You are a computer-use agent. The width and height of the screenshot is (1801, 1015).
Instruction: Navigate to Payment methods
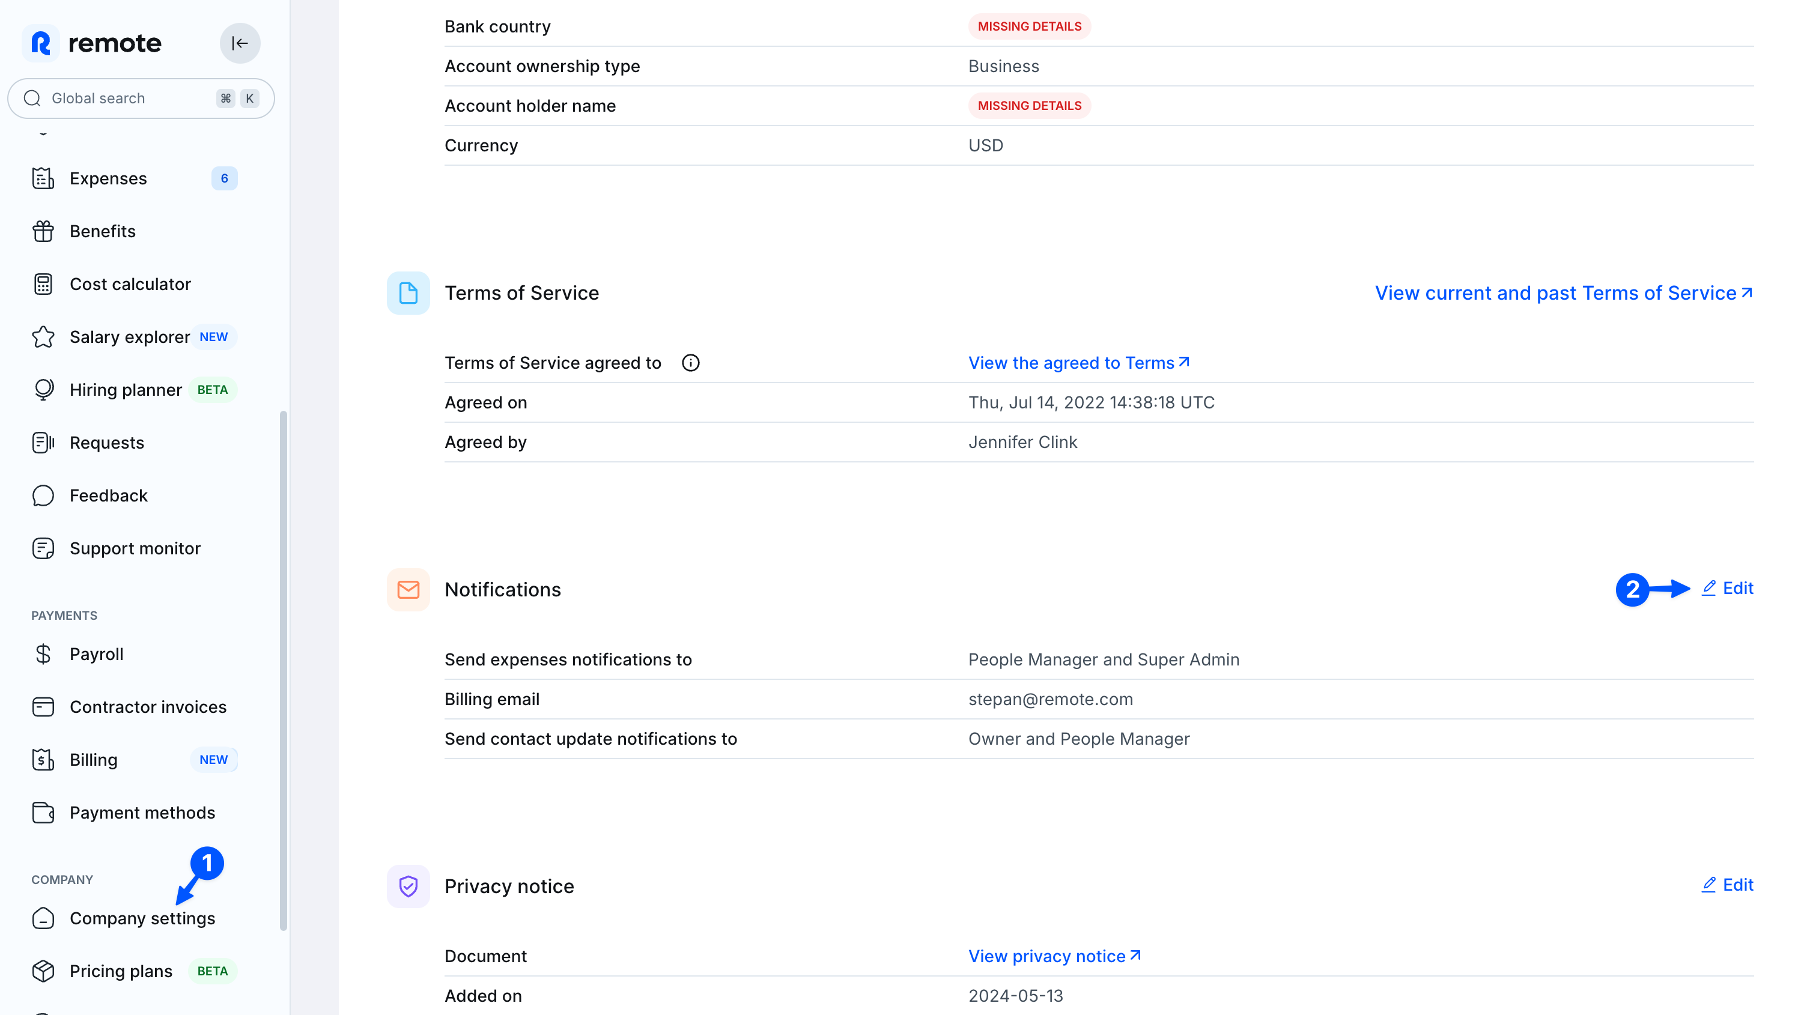point(142,813)
